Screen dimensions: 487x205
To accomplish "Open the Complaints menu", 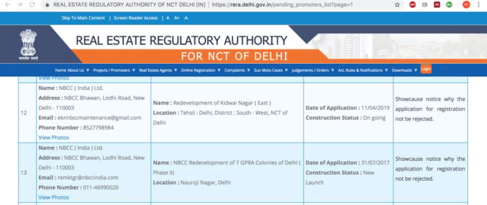I will point(237,70).
